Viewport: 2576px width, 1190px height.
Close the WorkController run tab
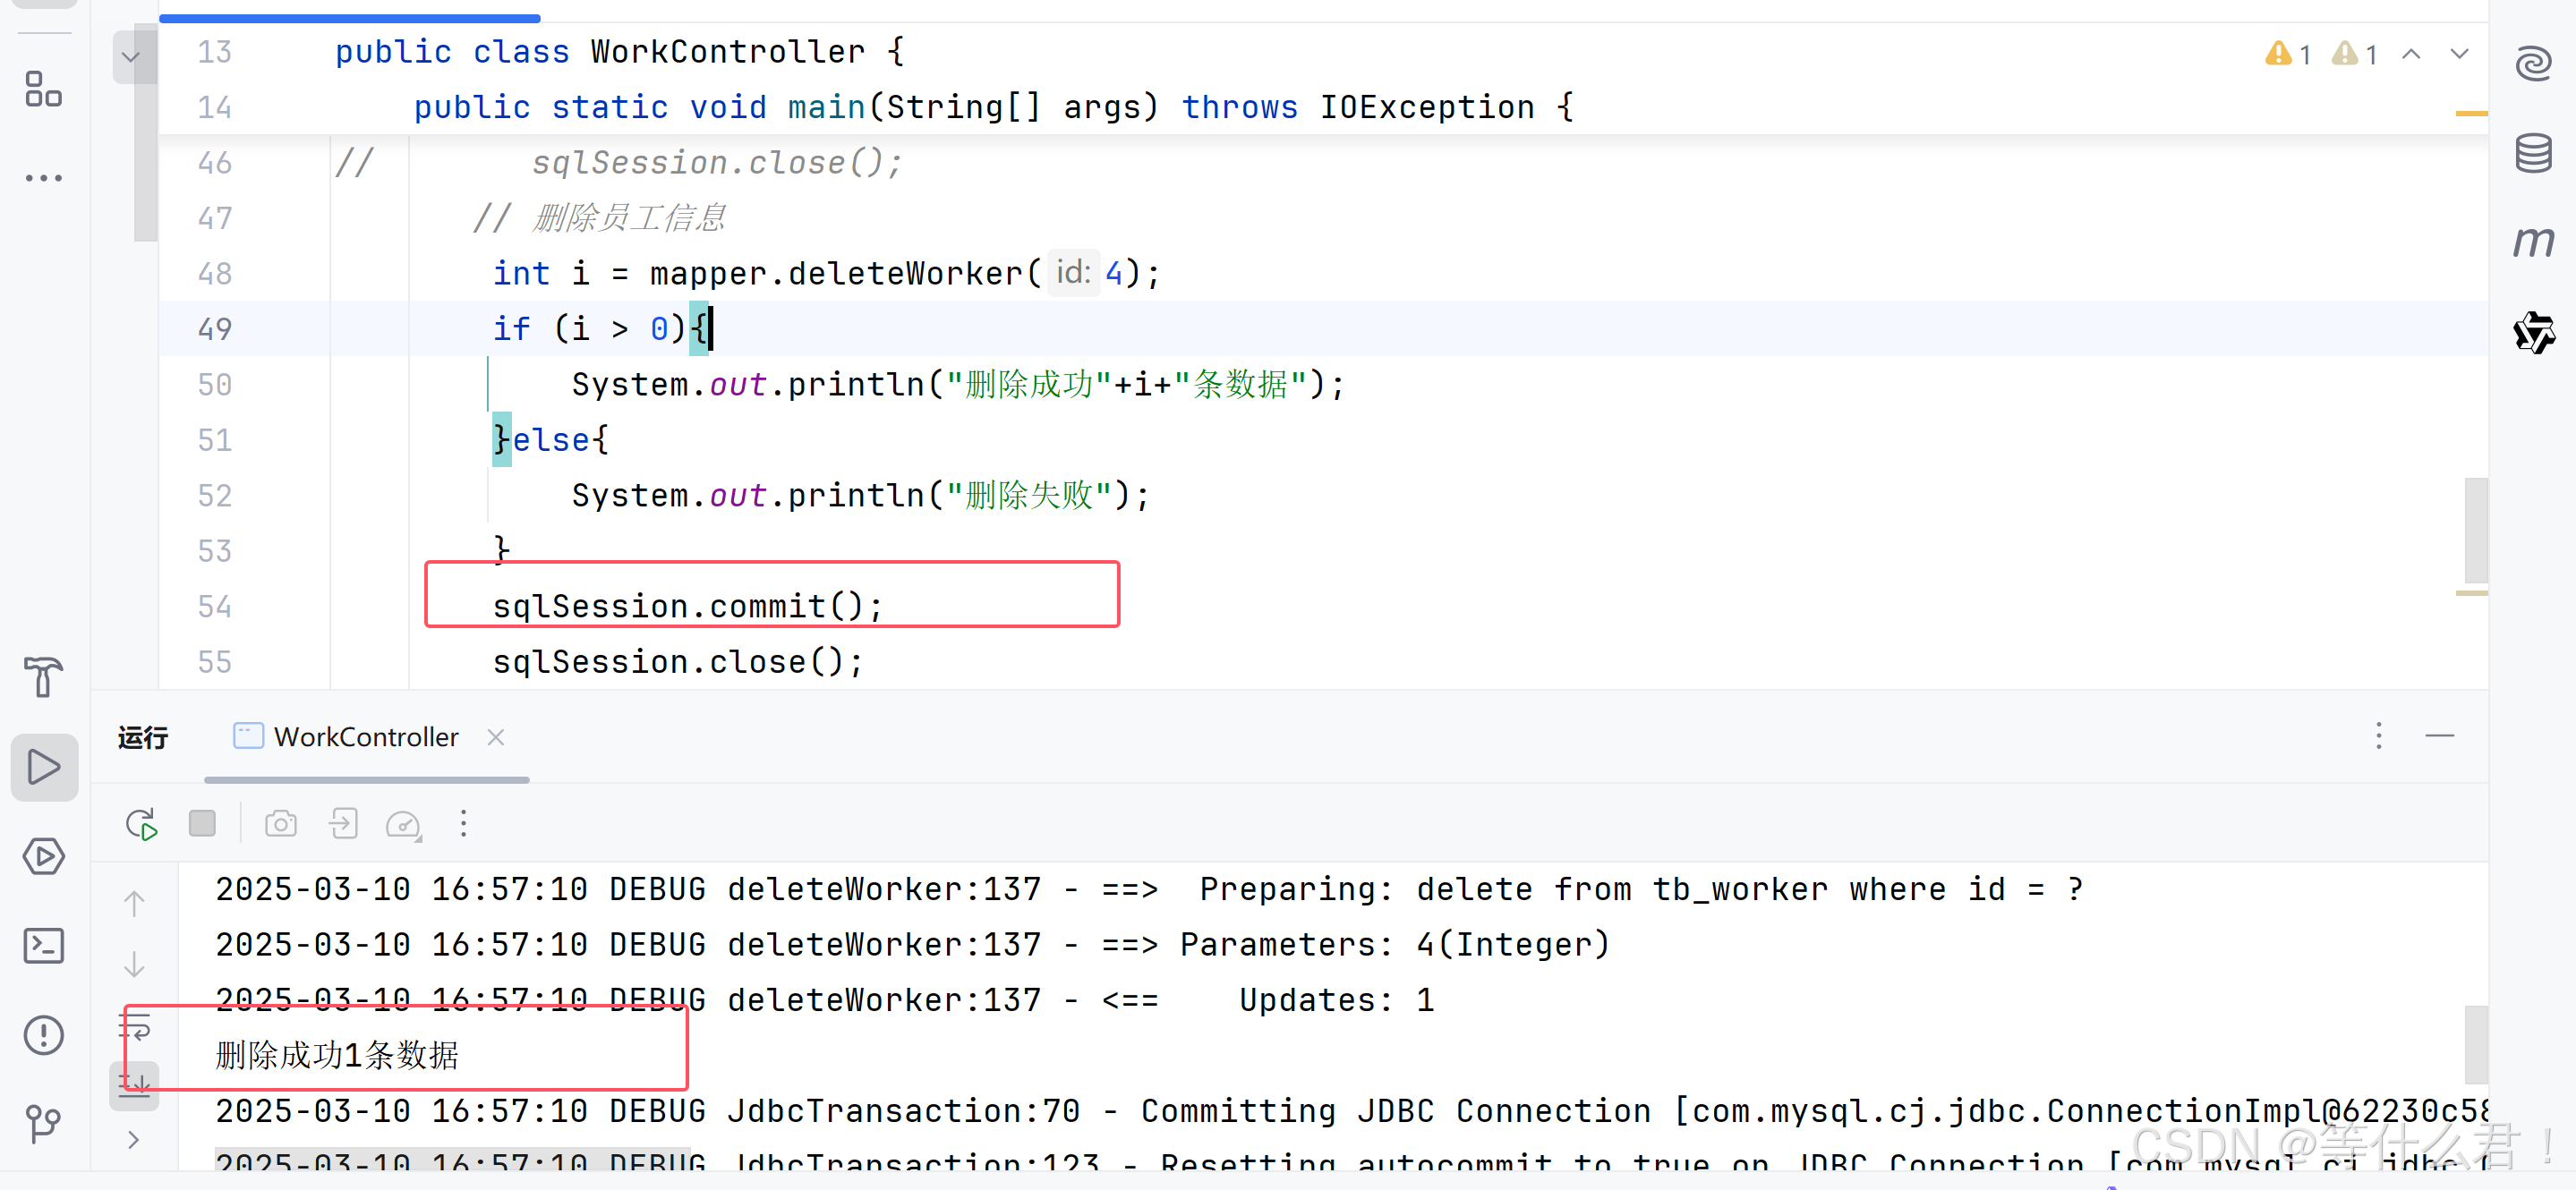[496, 737]
